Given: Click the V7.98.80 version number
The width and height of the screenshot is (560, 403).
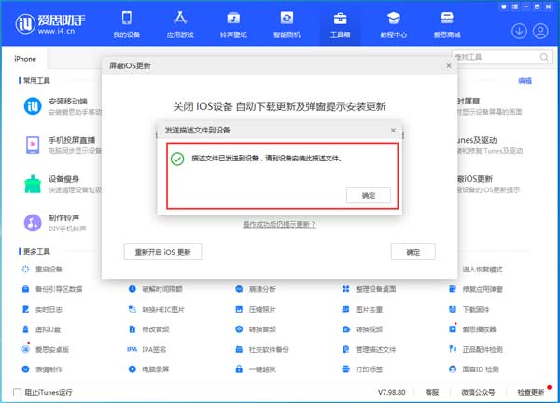Looking at the screenshot, I should point(391,393).
